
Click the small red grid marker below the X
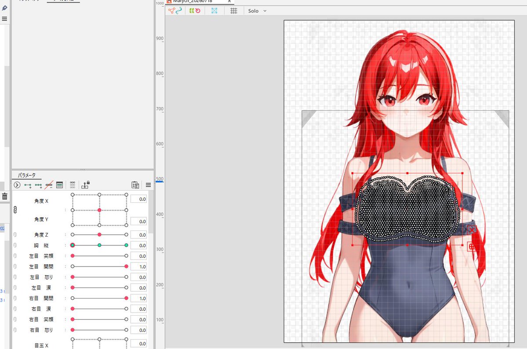point(472,247)
